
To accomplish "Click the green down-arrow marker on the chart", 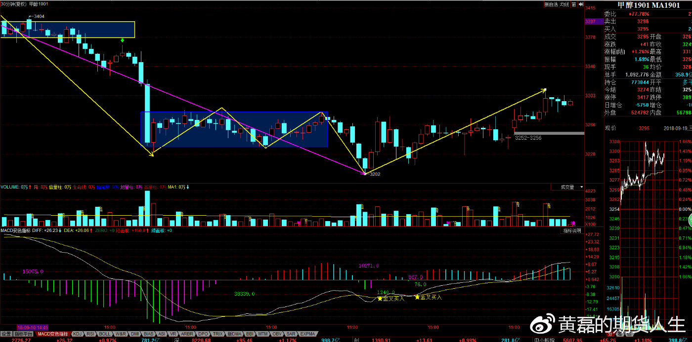I will point(123,41).
